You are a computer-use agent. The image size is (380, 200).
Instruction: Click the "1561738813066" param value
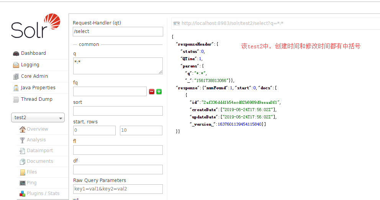(x=211, y=80)
